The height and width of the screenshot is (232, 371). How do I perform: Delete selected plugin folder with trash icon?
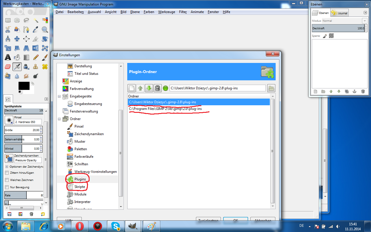157,88
